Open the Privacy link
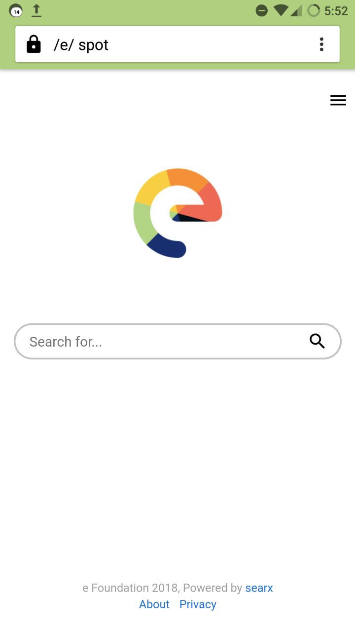Screen dimensions: 355x632 (x=198, y=604)
